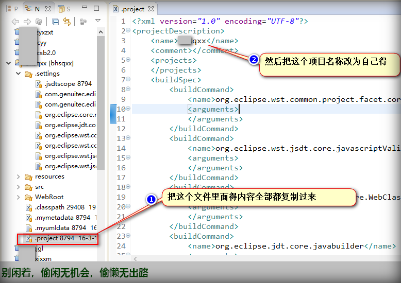This screenshot has width=401, height=283.
Task: Click the Forward navigation arrow in Navigator toolbar
Action: point(27,22)
